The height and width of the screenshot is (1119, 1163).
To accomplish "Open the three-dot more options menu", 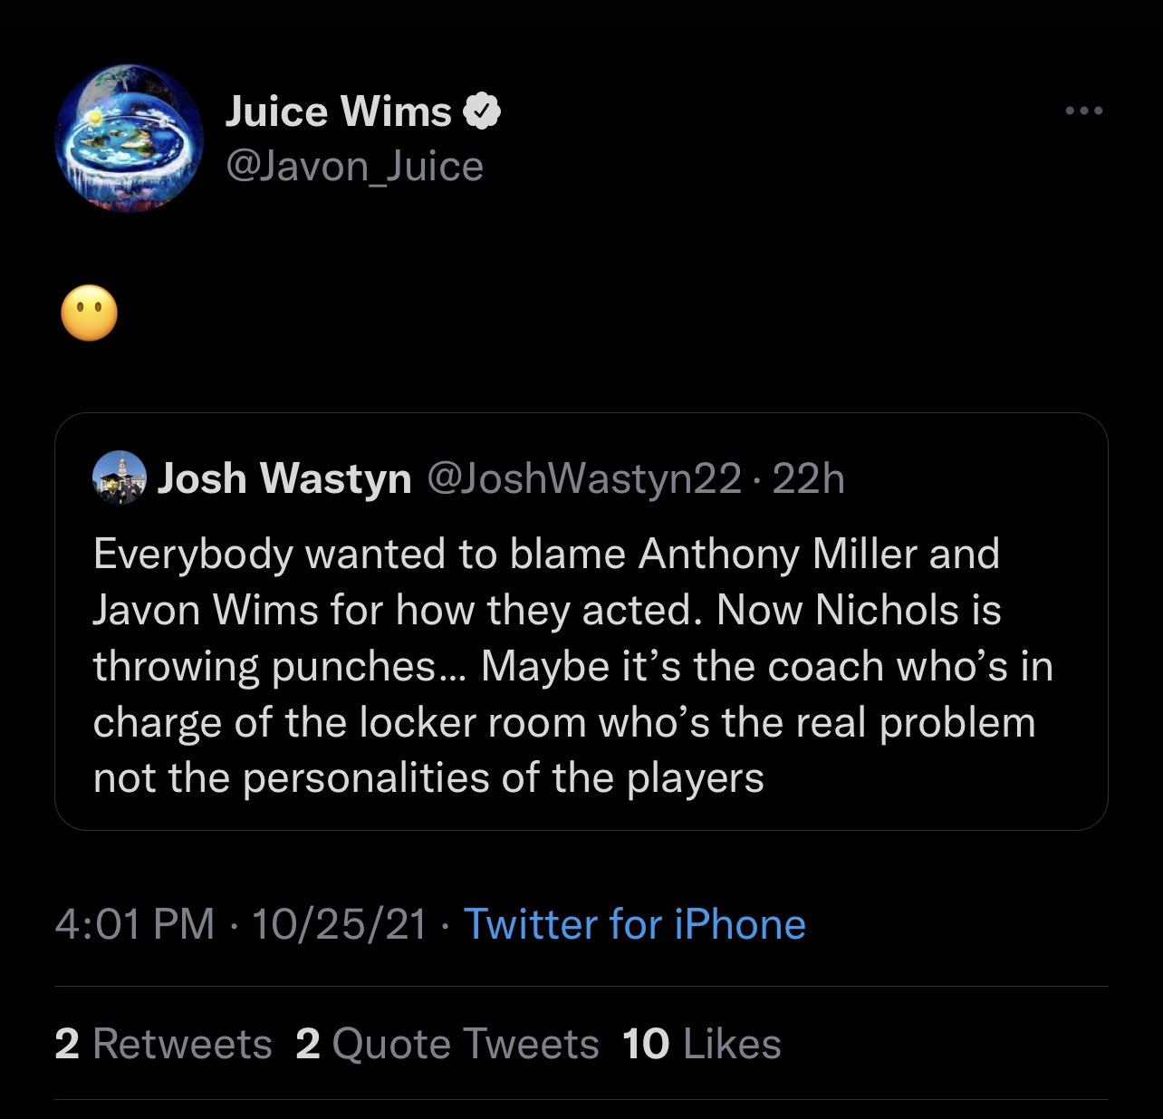I will tap(1083, 111).
